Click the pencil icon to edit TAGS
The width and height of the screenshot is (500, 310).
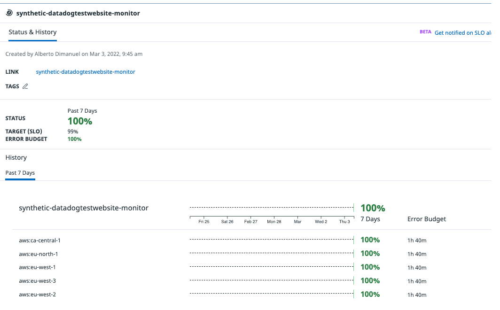[x=25, y=86]
